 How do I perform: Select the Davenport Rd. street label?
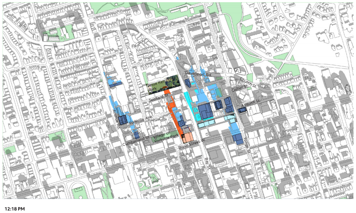coord(198,74)
